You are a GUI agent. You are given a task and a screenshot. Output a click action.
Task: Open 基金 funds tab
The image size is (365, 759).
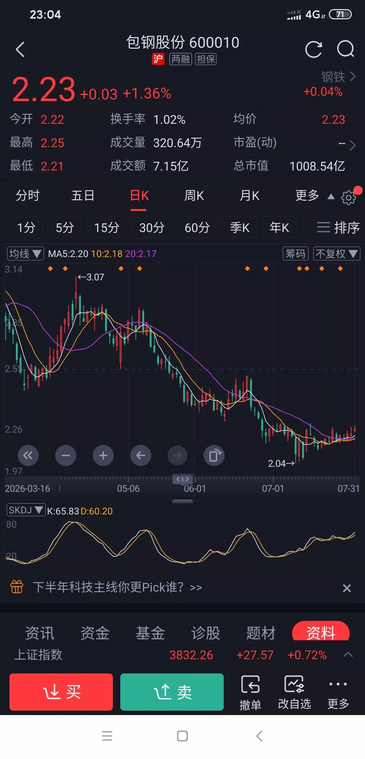150,632
